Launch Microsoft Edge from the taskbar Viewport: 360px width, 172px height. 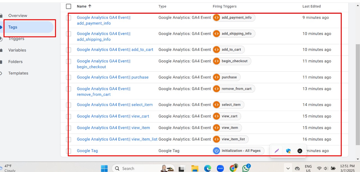coord(208,168)
